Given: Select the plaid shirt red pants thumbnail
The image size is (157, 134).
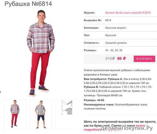Looking at the screenshot, I should coord(15,115).
